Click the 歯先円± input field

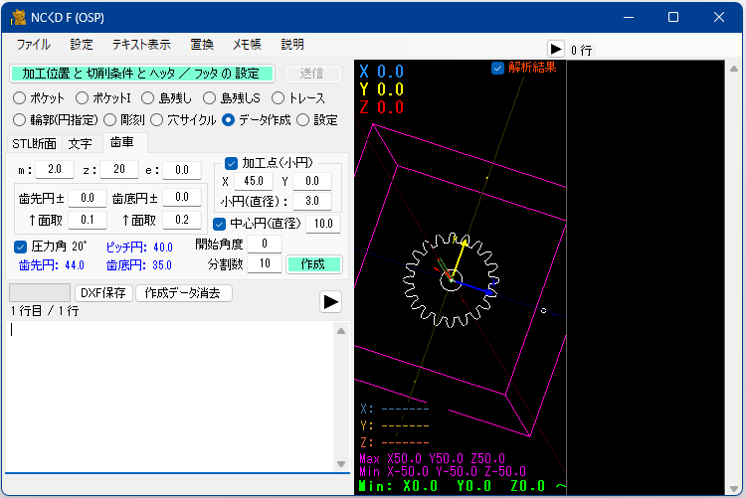coord(88,198)
